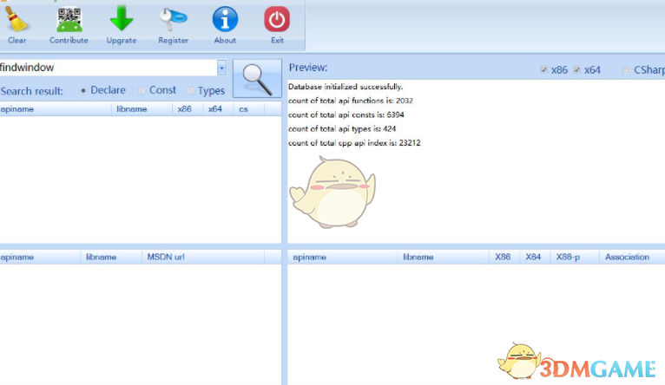Screen dimensions: 665x385
Task: Click the Association column header
Action: point(632,257)
